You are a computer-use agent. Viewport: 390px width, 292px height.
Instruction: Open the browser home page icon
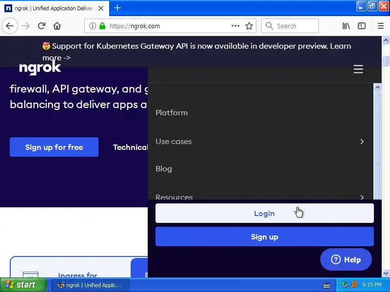(57, 26)
